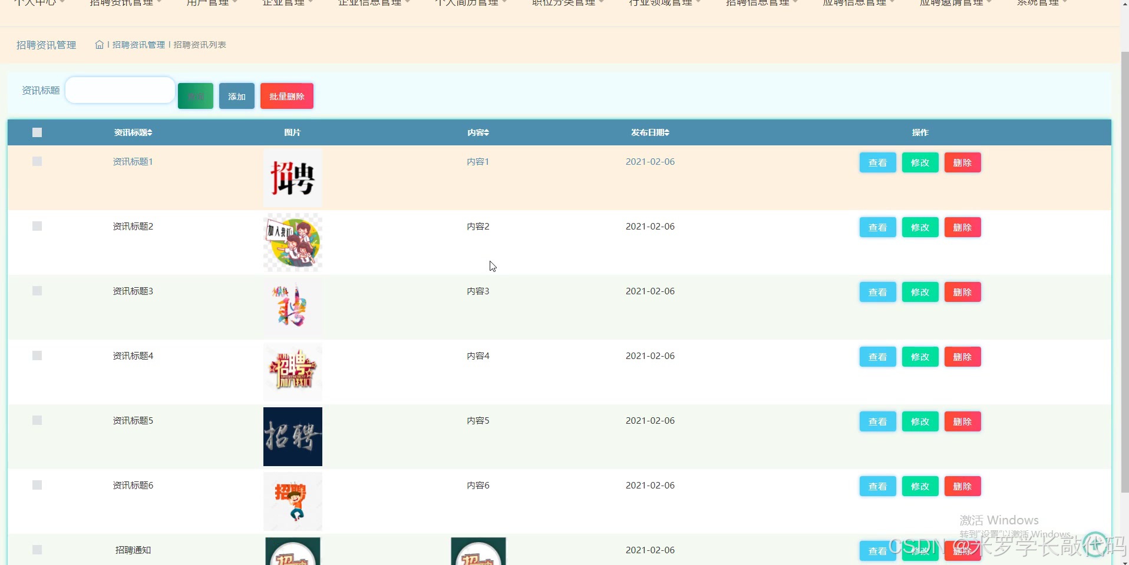The image size is (1129, 565).
Task: Click 删除 for 资讯标题4
Action: (x=963, y=357)
